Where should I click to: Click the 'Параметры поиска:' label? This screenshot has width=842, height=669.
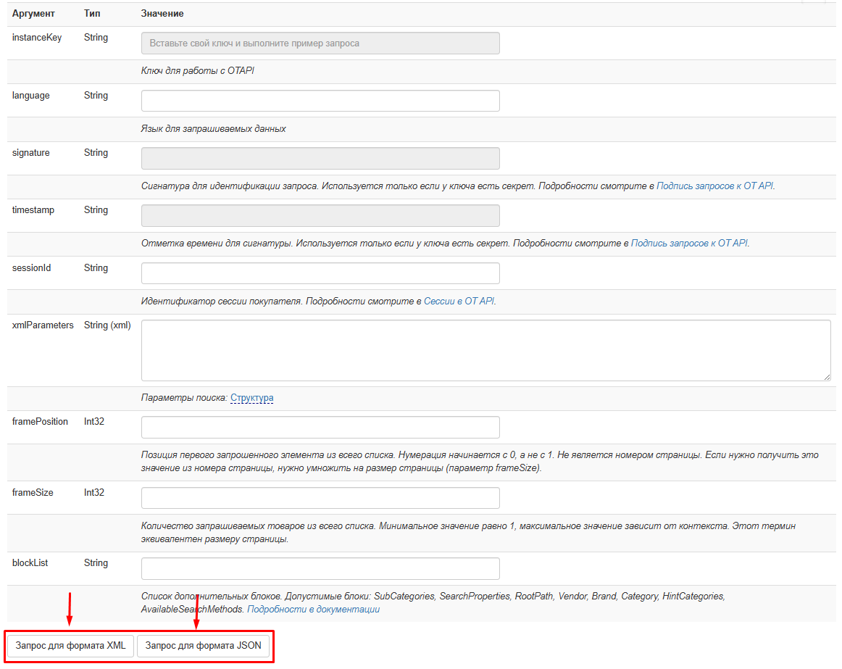184,398
